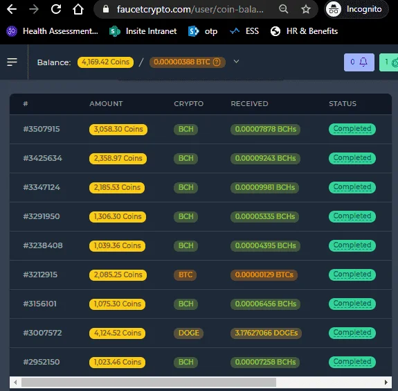Click the horizontal scrollbar left arrow
Screen dimensions: 398x391
click(15, 383)
